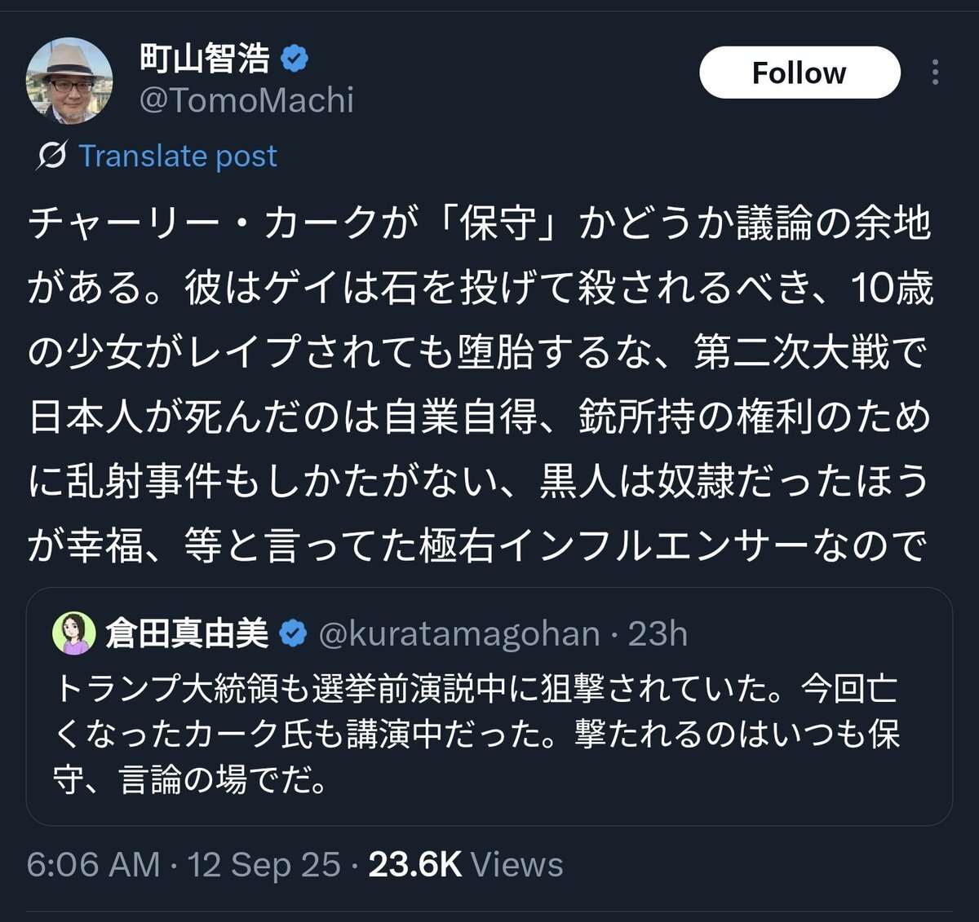
Task: Visit the @TomoMachi handle
Action: click(x=246, y=100)
